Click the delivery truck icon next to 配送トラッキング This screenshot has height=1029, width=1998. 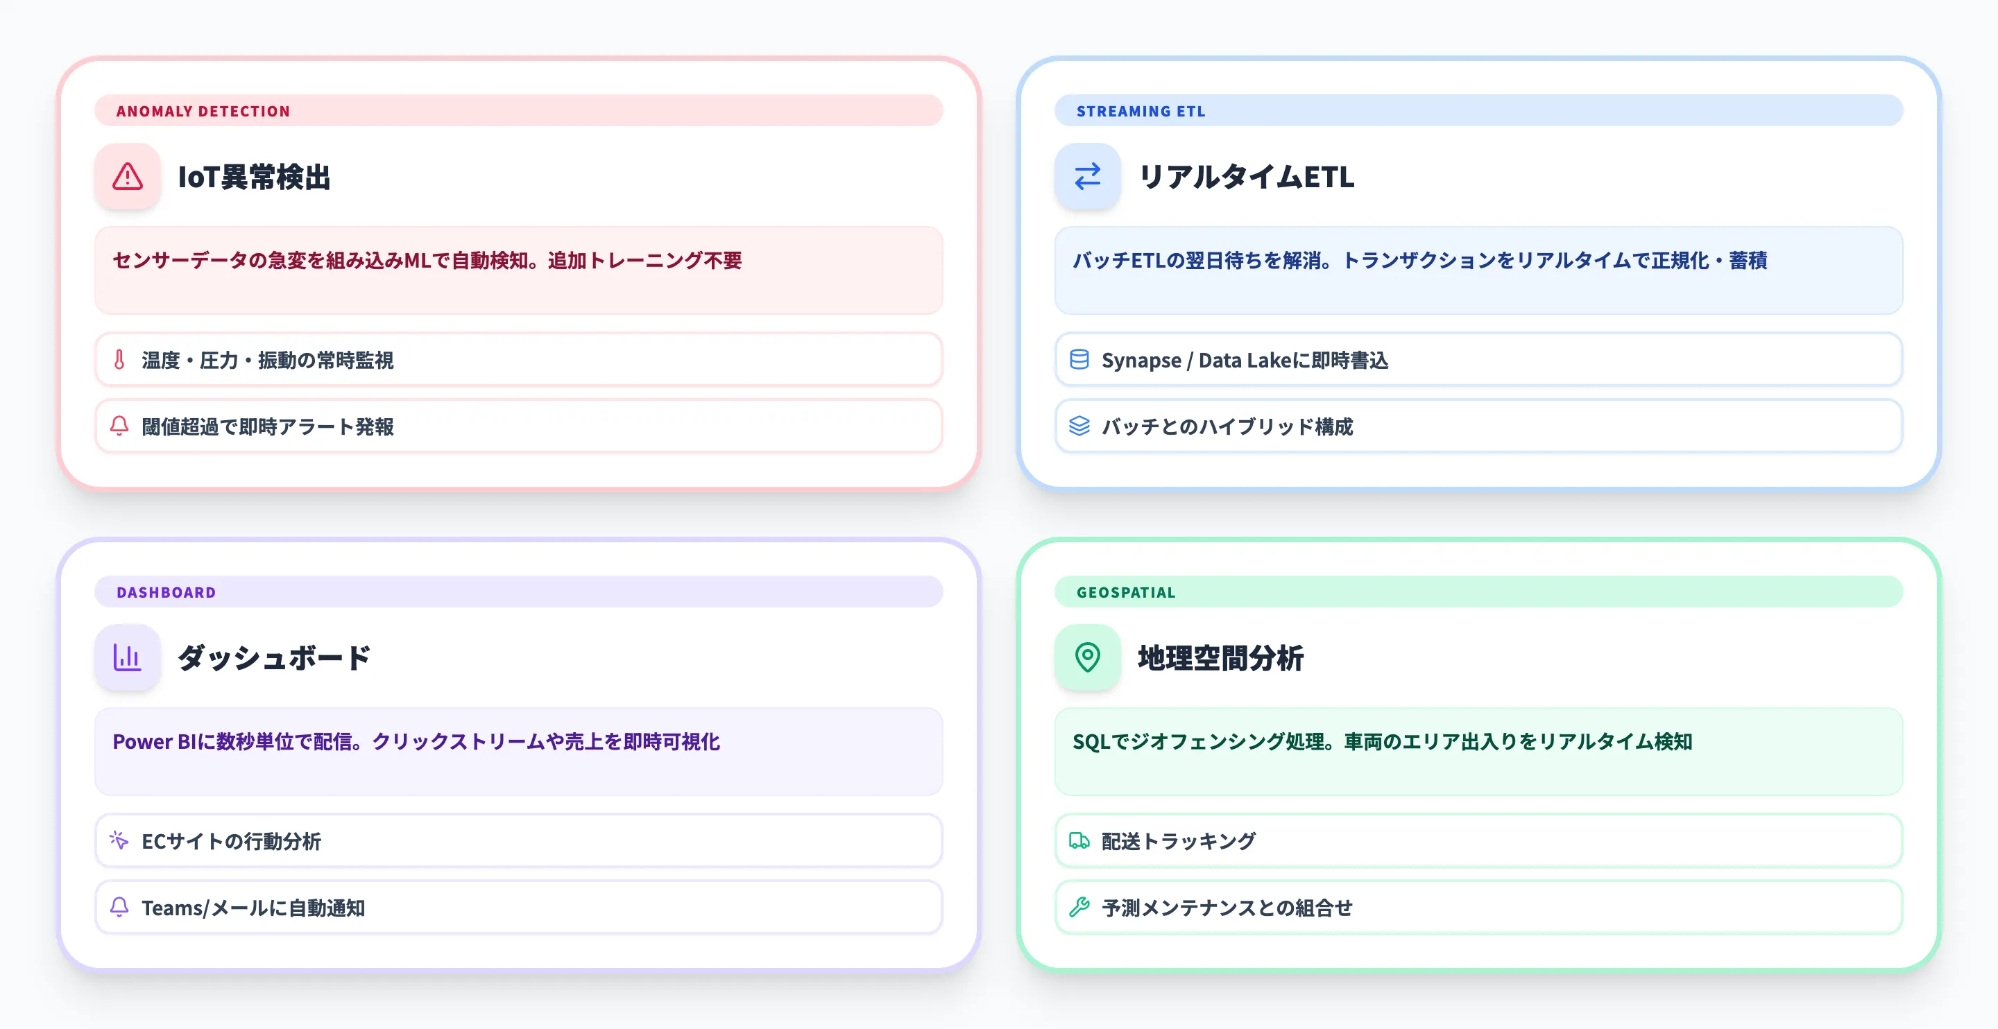(x=1079, y=840)
